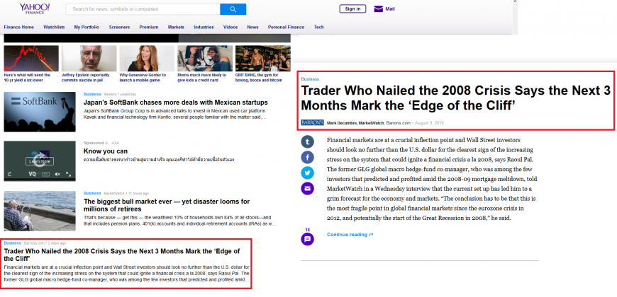Expand the AXA video to fullscreen
Screen dimensions: 617x297
(x=69, y=174)
